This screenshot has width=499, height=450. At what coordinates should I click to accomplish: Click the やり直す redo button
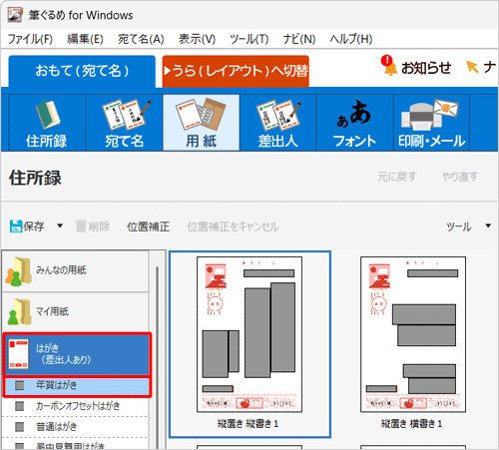460,177
